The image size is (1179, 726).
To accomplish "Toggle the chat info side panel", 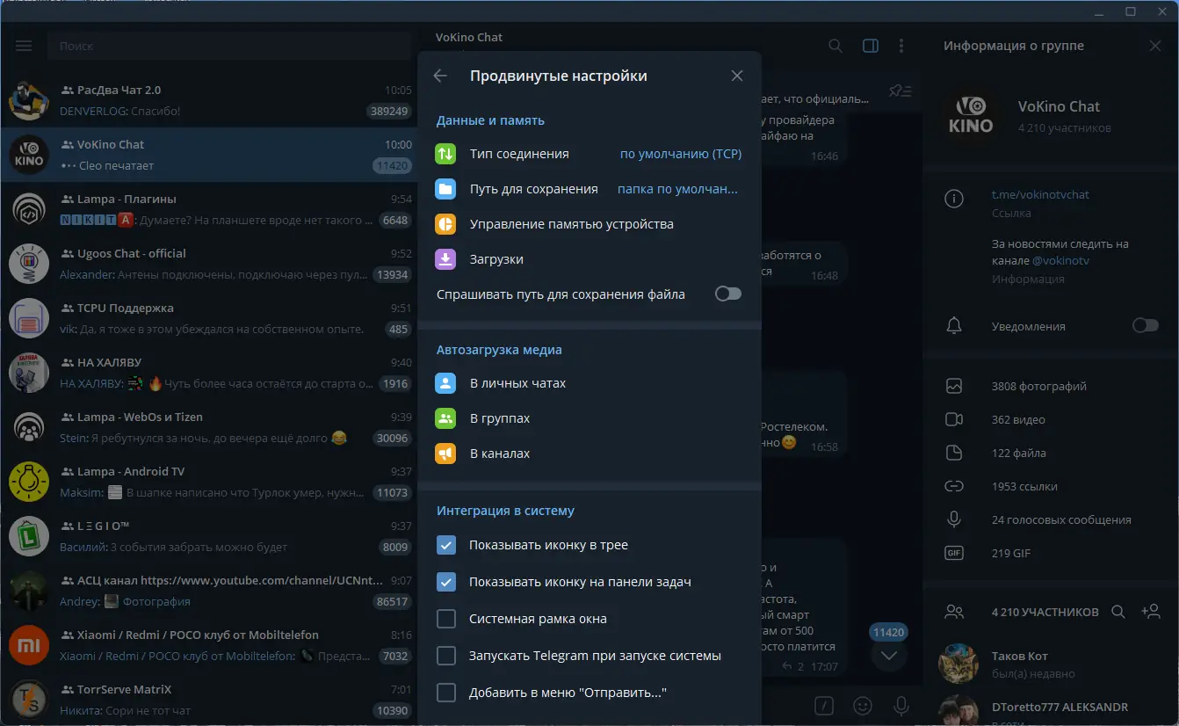I will [871, 46].
